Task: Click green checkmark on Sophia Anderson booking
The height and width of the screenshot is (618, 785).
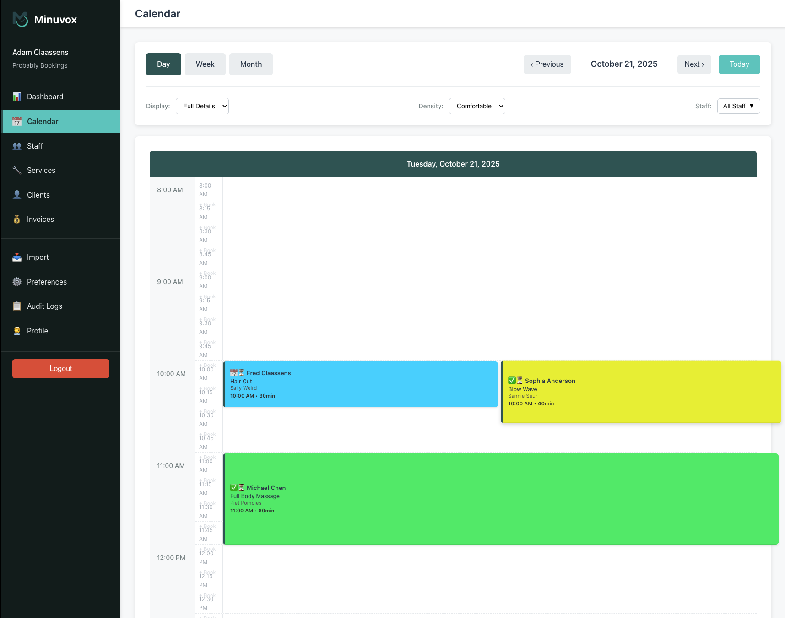Action: [512, 381]
